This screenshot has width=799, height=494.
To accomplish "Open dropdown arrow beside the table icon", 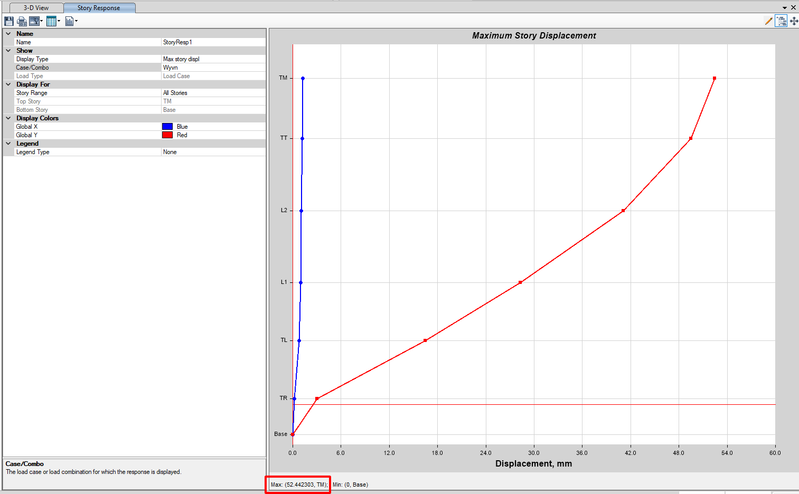I will (59, 21).
